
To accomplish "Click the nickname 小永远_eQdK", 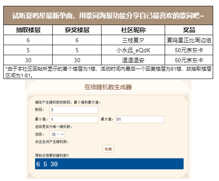I will pos(133,50).
